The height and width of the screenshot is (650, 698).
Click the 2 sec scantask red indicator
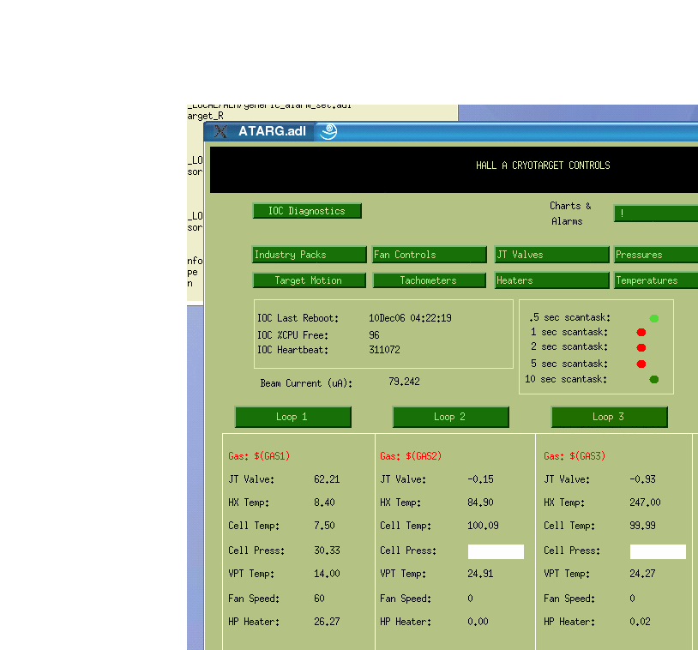641,347
